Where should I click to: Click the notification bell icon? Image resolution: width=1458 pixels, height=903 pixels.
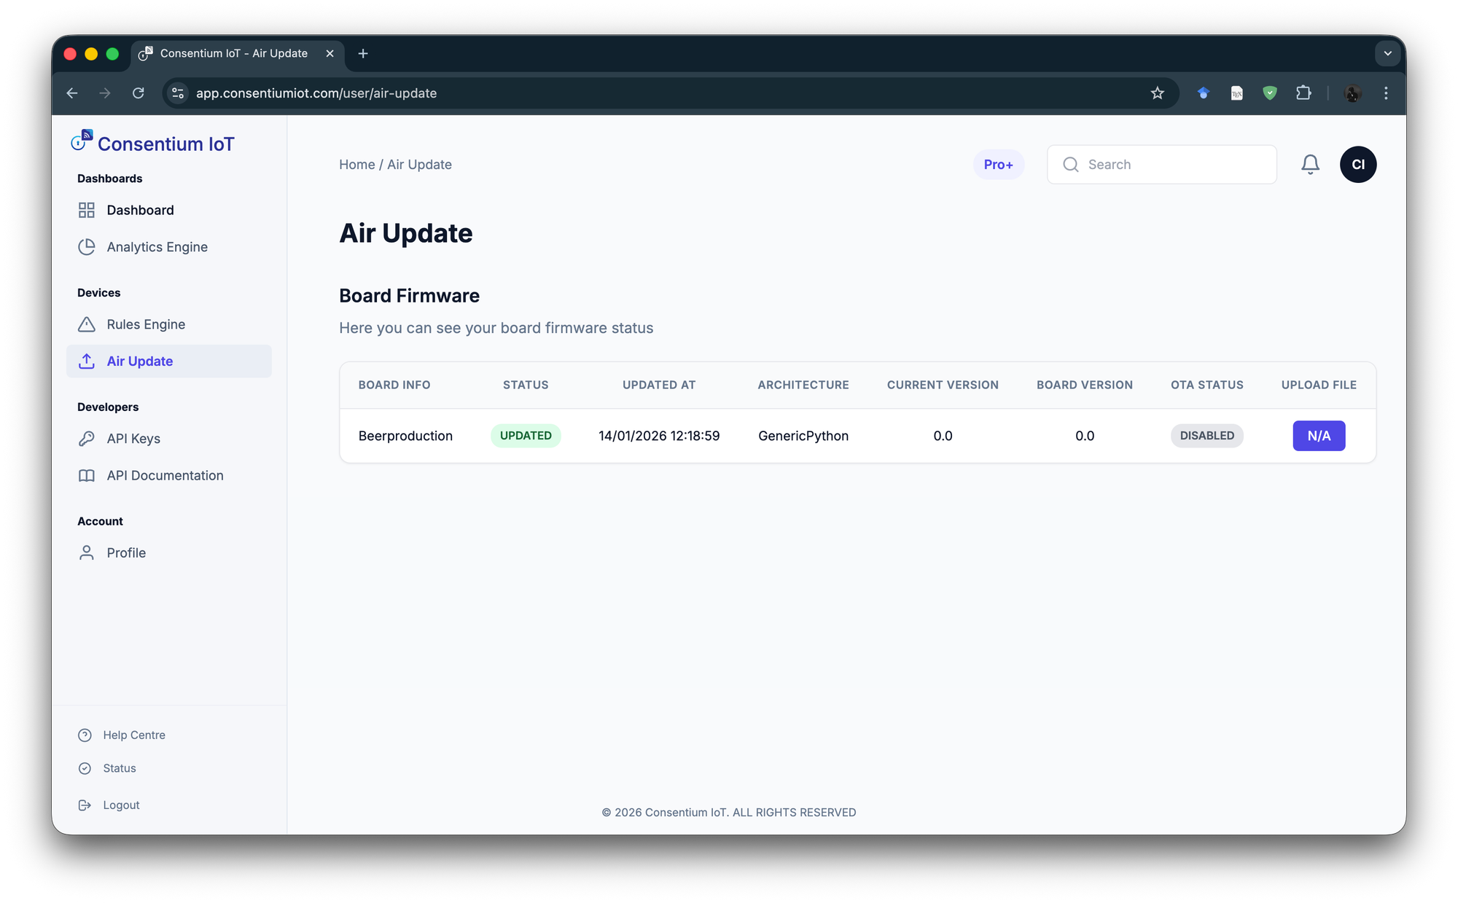1310,165
